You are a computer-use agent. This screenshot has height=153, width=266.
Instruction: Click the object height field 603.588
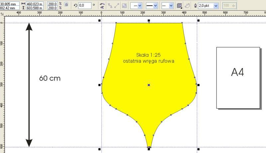[35, 8]
